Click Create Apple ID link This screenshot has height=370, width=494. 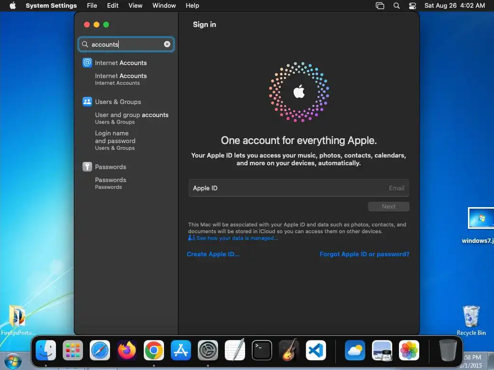point(213,254)
